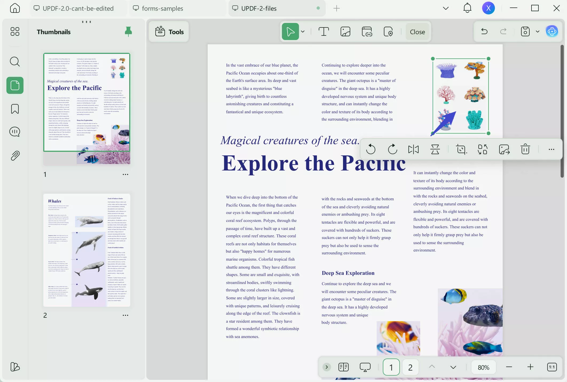Screen dimensions: 567x382
Task: Switch to the forms-samples tab
Action: tap(163, 8)
